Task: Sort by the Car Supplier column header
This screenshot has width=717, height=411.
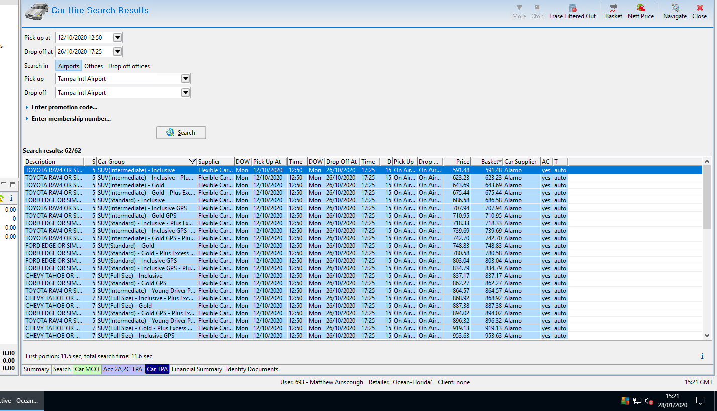Action: [522, 161]
